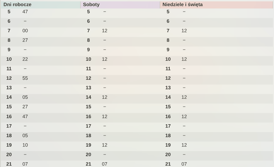Select the Soboty column header
The image size is (274, 167).
[91, 5]
